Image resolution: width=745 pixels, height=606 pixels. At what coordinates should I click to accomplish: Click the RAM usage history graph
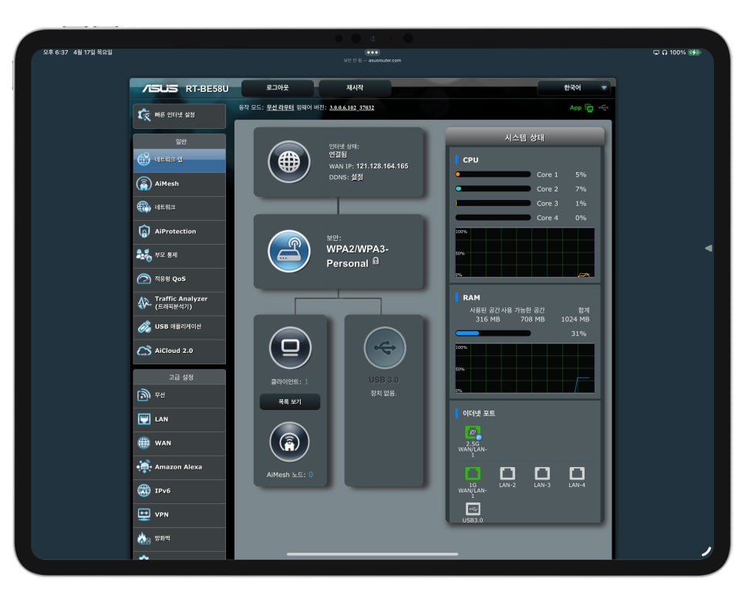pos(524,368)
